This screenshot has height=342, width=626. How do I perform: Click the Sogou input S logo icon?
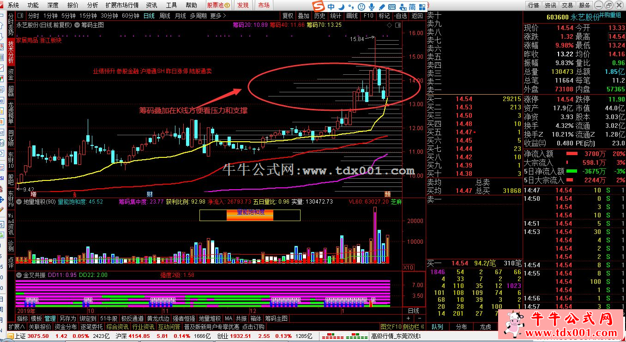point(318,7)
